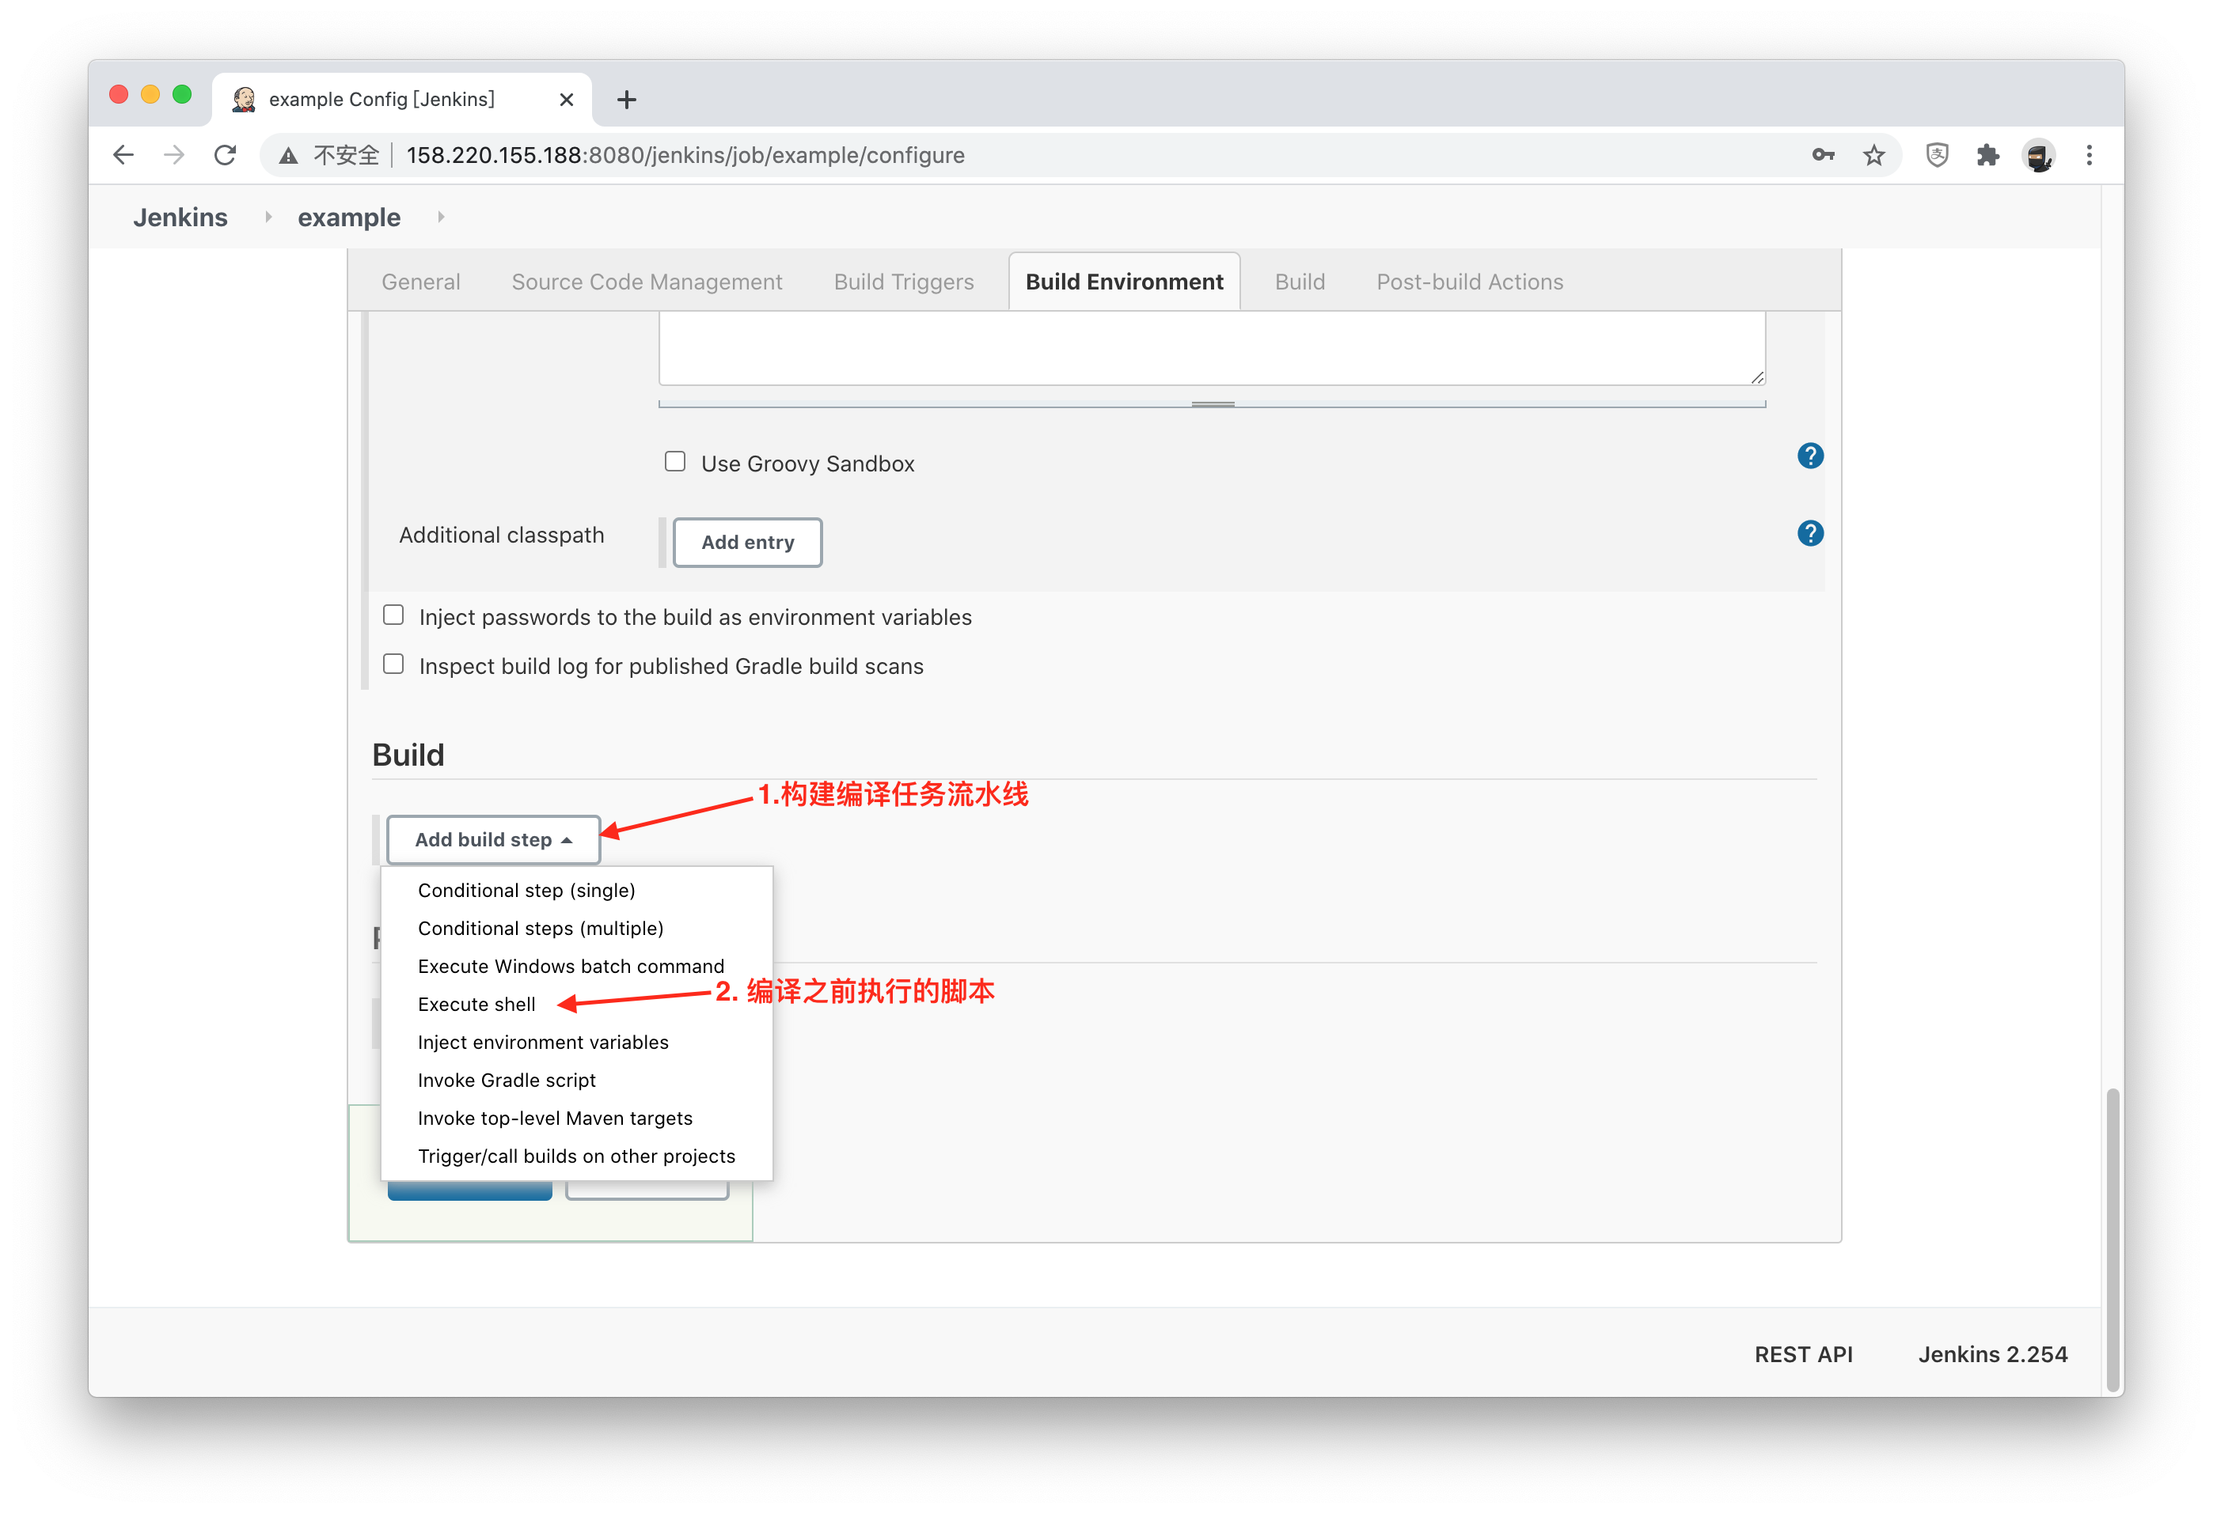Open saved passwords key icon
Viewport: 2213px width, 1514px height.
(1823, 155)
